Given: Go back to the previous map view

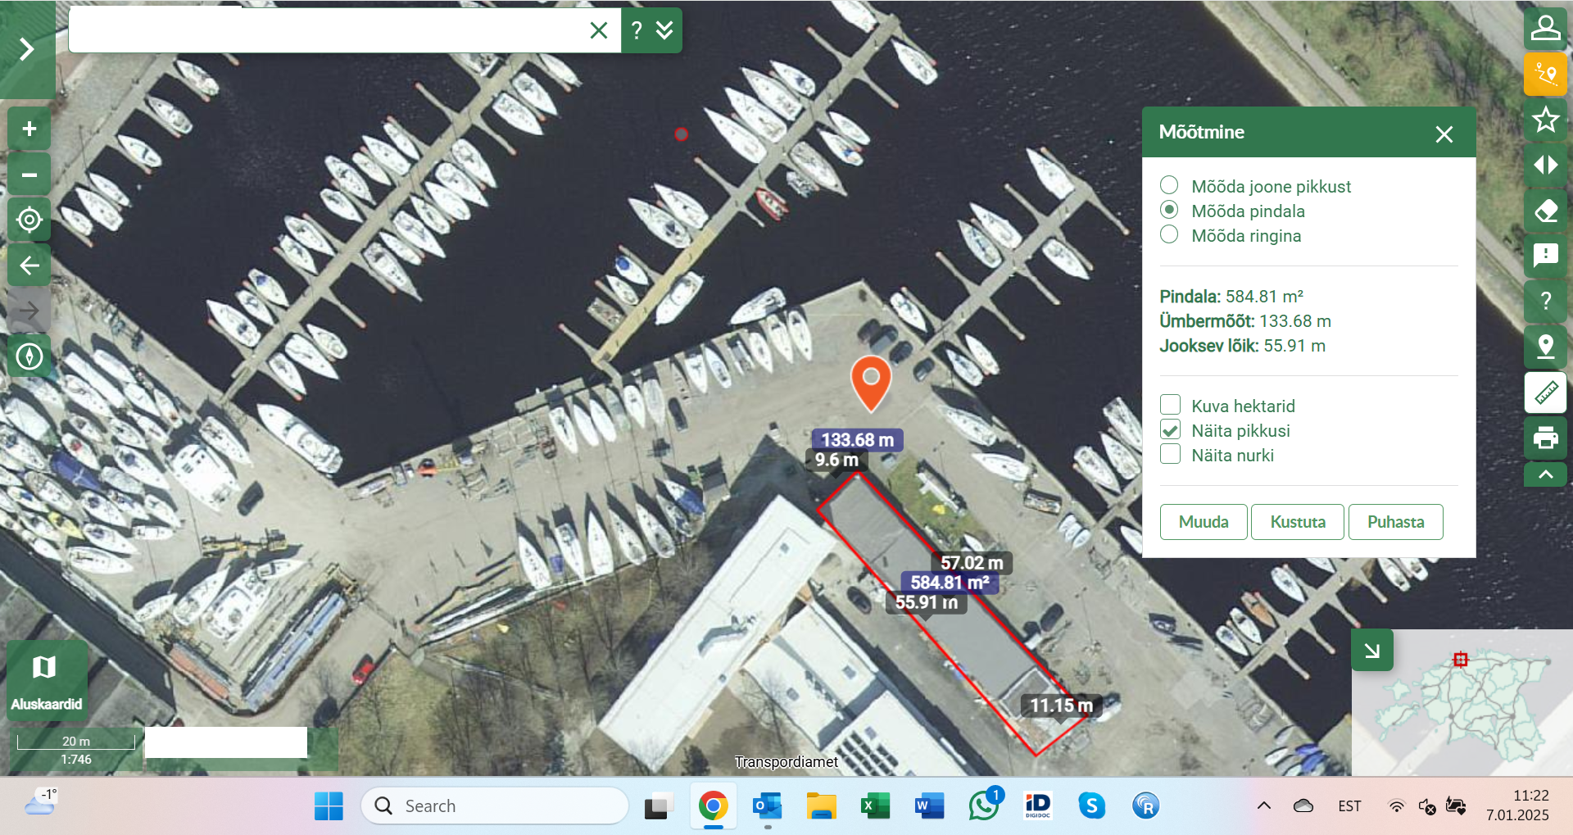Looking at the screenshot, I should 29,265.
